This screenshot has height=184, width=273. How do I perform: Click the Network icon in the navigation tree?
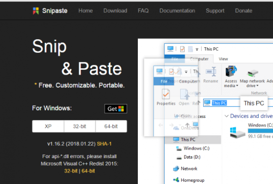(x=176, y=169)
